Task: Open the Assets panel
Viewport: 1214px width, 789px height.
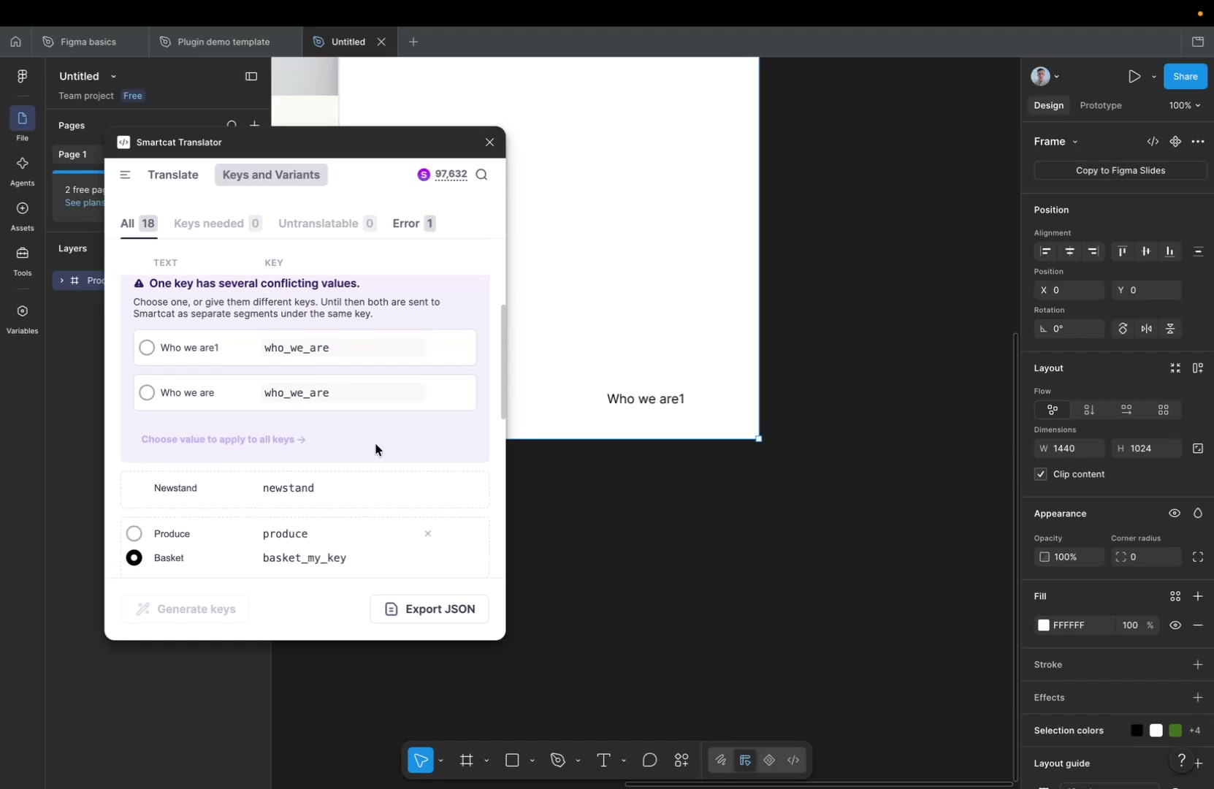Action: [22, 216]
